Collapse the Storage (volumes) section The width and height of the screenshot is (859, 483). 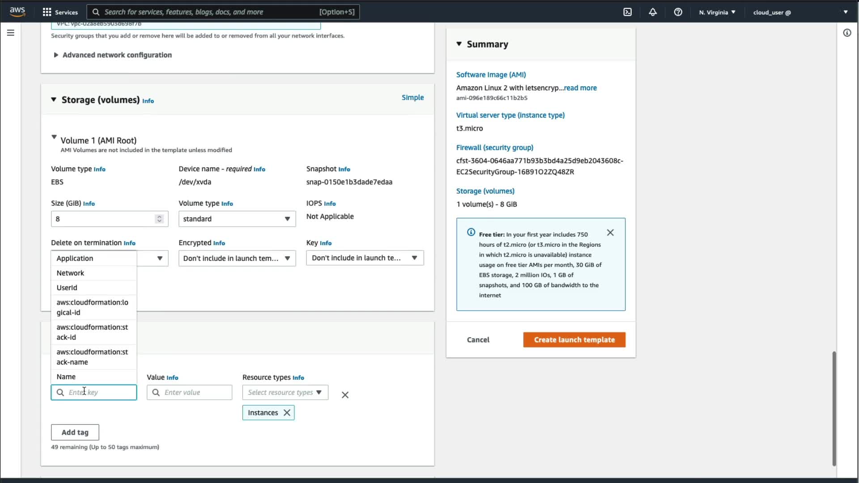(54, 100)
